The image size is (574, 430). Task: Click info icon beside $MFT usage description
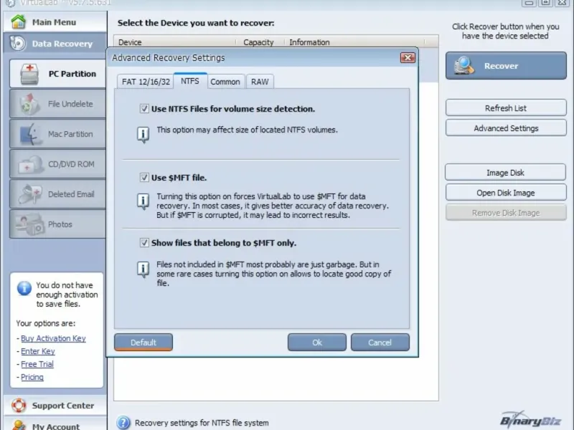pyautogui.click(x=143, y=201)
